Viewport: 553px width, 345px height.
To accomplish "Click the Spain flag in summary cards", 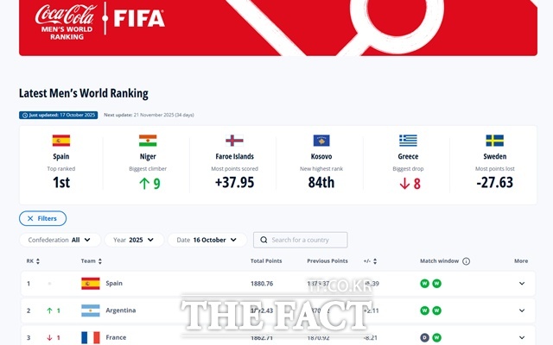I will tap(61, 141).
